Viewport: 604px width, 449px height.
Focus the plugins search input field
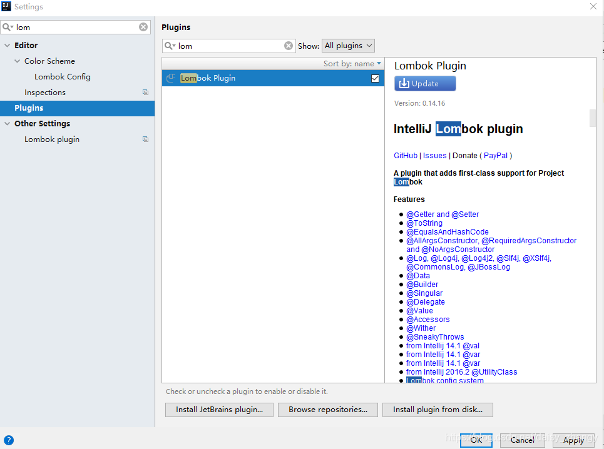229,46
